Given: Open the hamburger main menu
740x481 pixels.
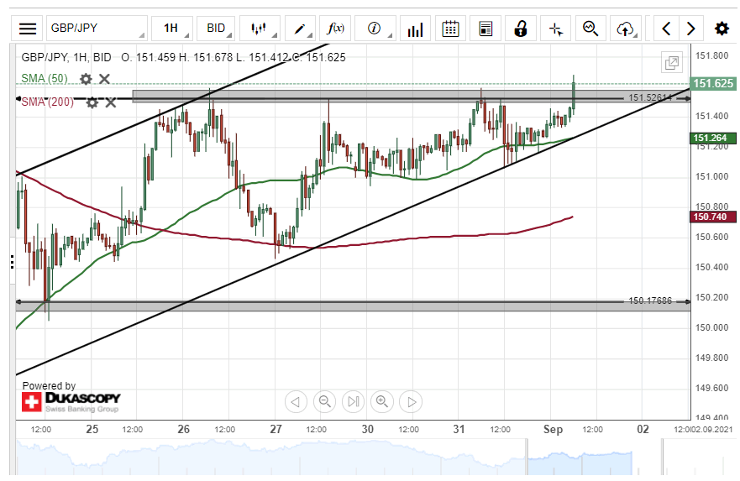Looking at the screenshot, I should coord(28,29).
